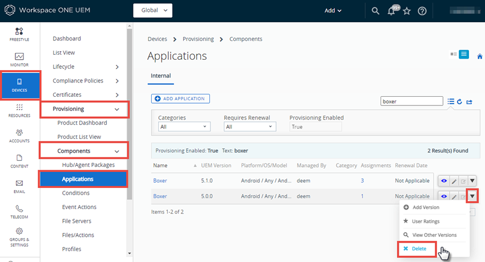
Task: Edit Boxer 5.1.0 with pencil icon
Action: [x=454, y=181]
